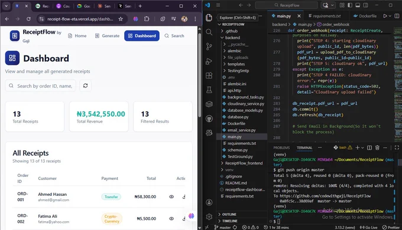Close the main.py editor tab

[x=299, y=16]
